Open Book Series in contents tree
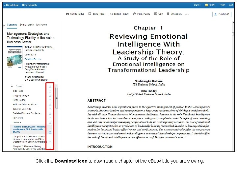The height and width of the screenshot is (177, 237). (19, 100)
